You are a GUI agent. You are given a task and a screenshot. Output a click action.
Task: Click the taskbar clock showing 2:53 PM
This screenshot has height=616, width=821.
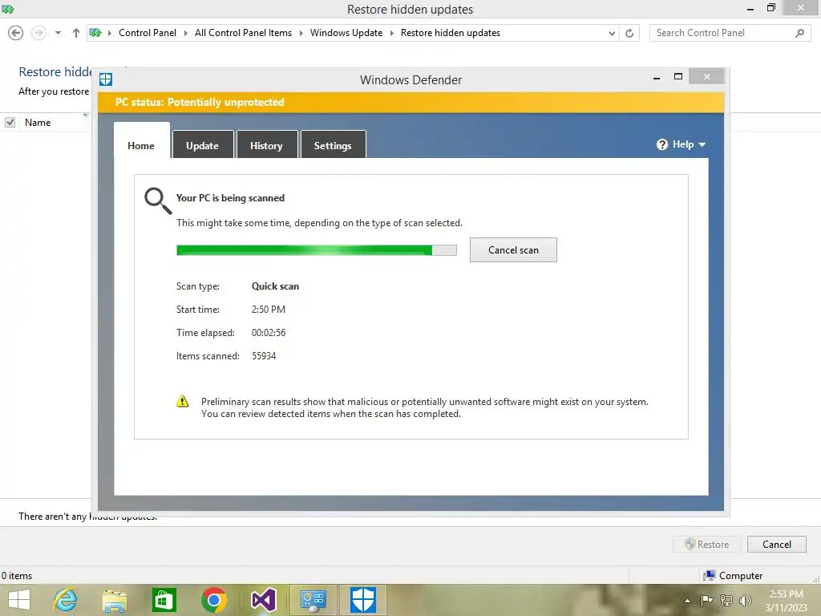click(x=786, y=600)
